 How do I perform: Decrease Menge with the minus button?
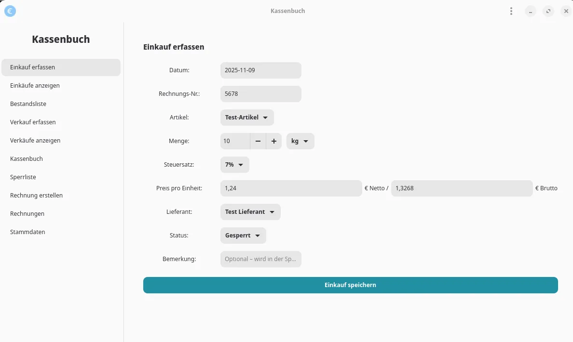pyautogui.click(x=258, y=141)
